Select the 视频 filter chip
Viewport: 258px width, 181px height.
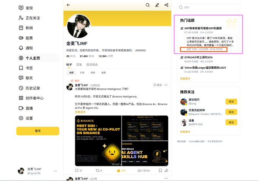coord(93,72)
